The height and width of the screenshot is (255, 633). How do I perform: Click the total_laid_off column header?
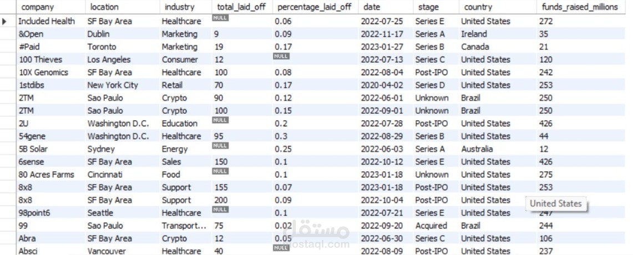tap(242, 7)
